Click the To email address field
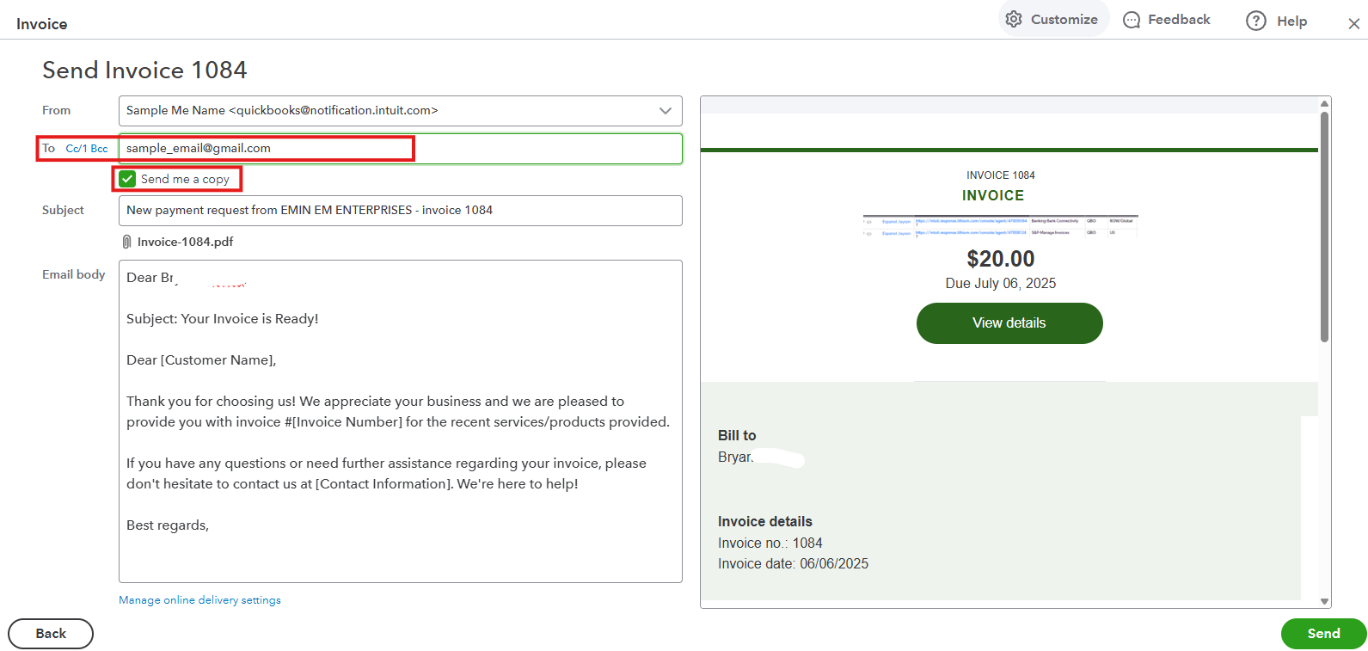The image size is (1368, 651). tap(400, 148)
